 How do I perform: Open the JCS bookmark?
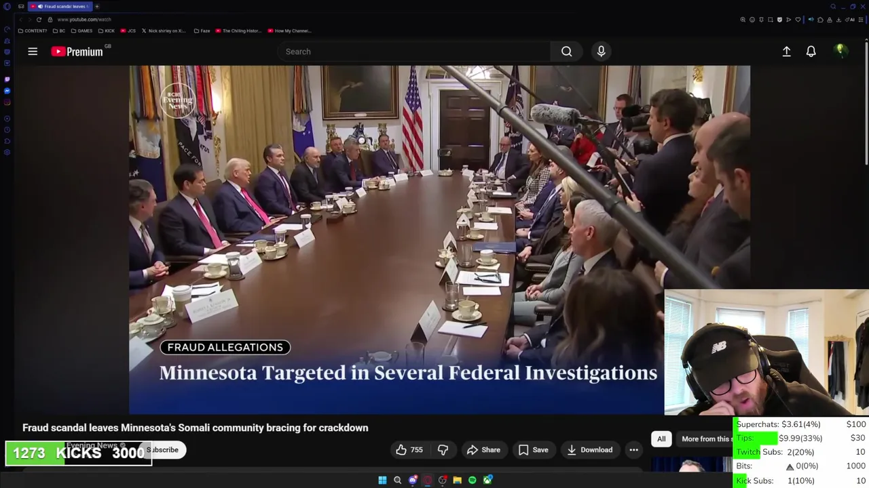128,30
